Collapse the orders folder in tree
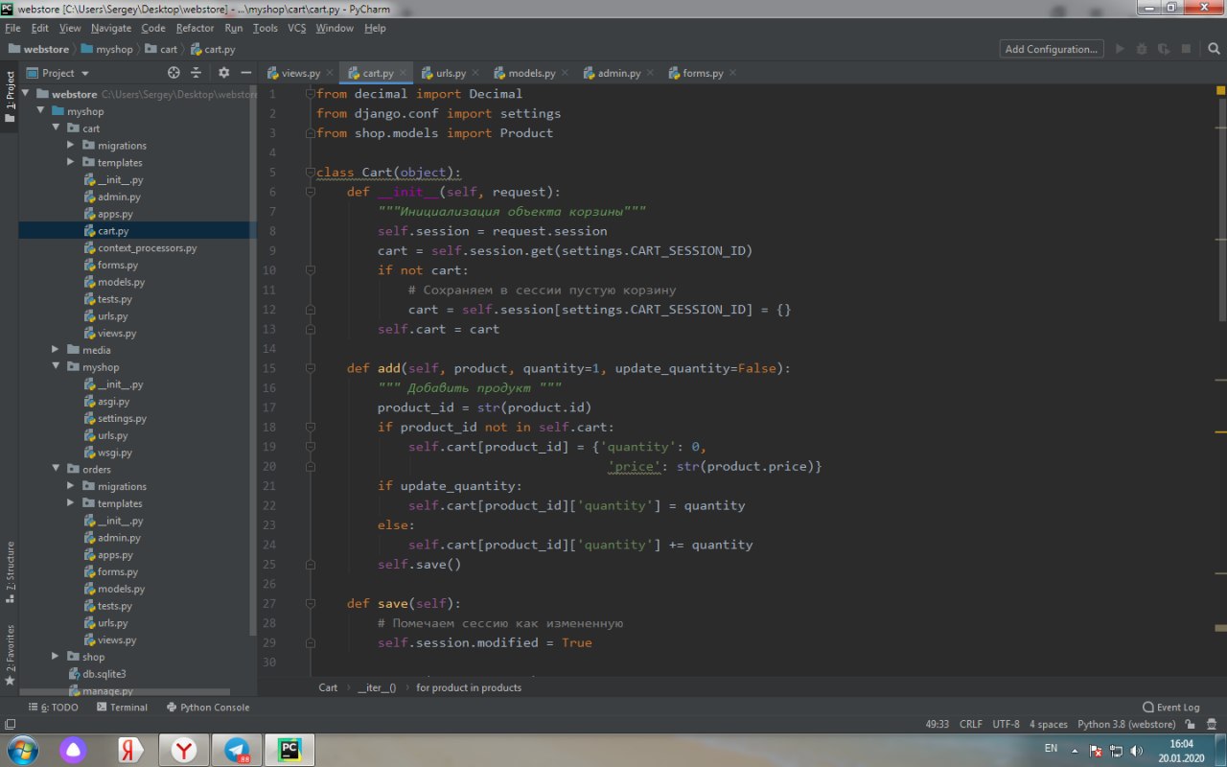Screen dimensions: 1227x767 click(57, 470)
